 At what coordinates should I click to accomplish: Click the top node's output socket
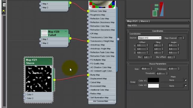[x=70, y=3]
